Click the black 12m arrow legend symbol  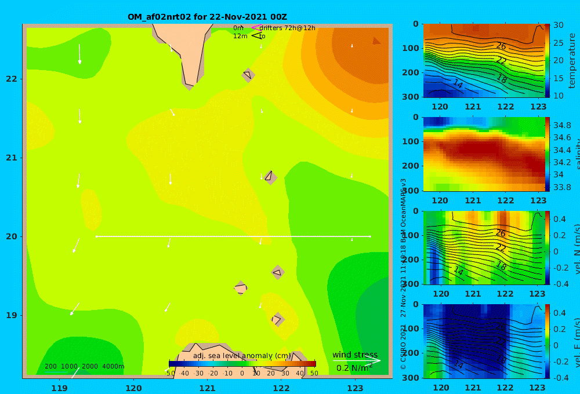pos(256,36)
